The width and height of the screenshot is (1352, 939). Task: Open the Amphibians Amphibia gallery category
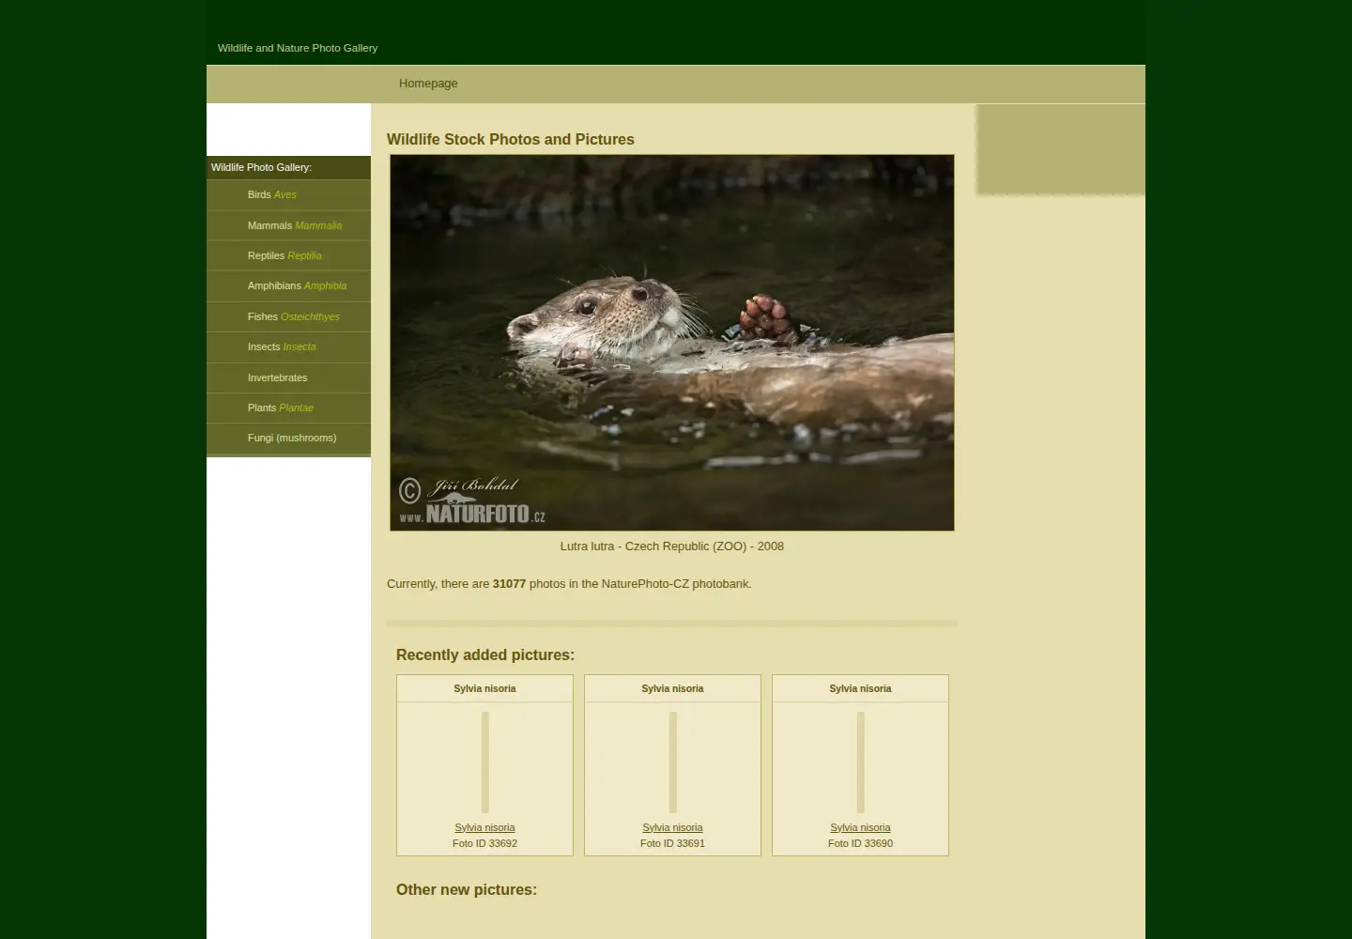click(x=288, y=285)
